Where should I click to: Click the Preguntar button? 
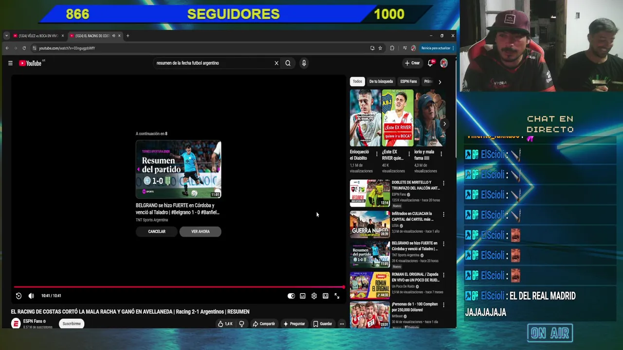[294, 324]
